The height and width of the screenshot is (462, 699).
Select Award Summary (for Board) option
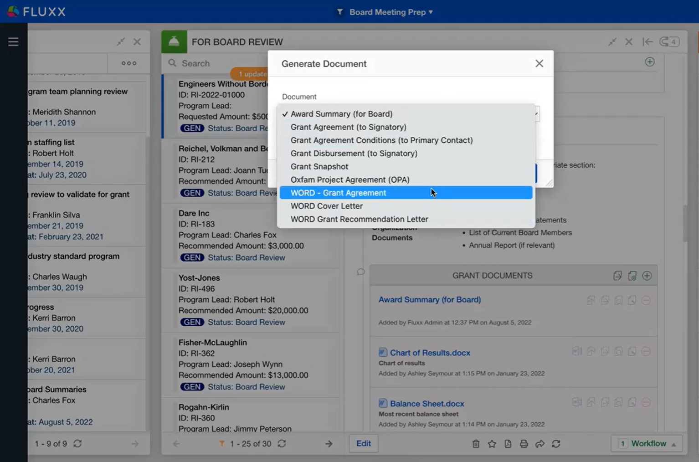[406, 114]
